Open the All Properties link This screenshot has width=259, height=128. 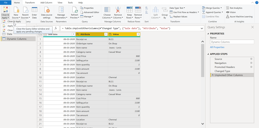[217, 47]
